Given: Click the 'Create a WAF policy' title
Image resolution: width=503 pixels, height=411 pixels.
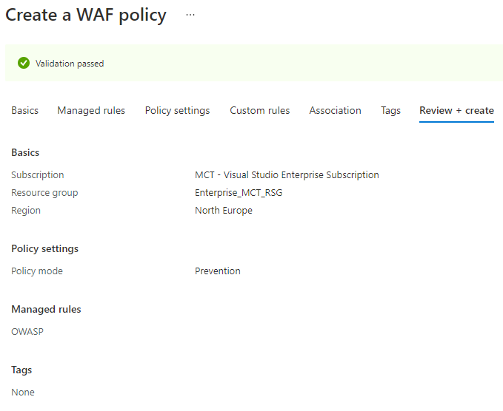Looking at the screenshot, I should click(86, 16).
